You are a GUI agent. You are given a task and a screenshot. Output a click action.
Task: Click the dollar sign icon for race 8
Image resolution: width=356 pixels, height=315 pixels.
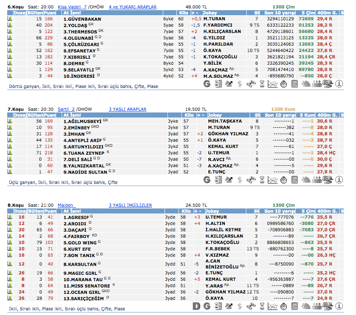240,306
